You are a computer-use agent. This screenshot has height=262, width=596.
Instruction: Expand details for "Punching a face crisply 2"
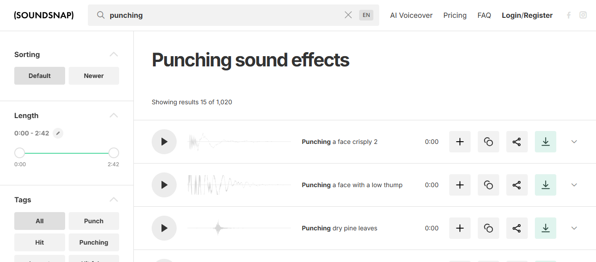tap(574, 142)
